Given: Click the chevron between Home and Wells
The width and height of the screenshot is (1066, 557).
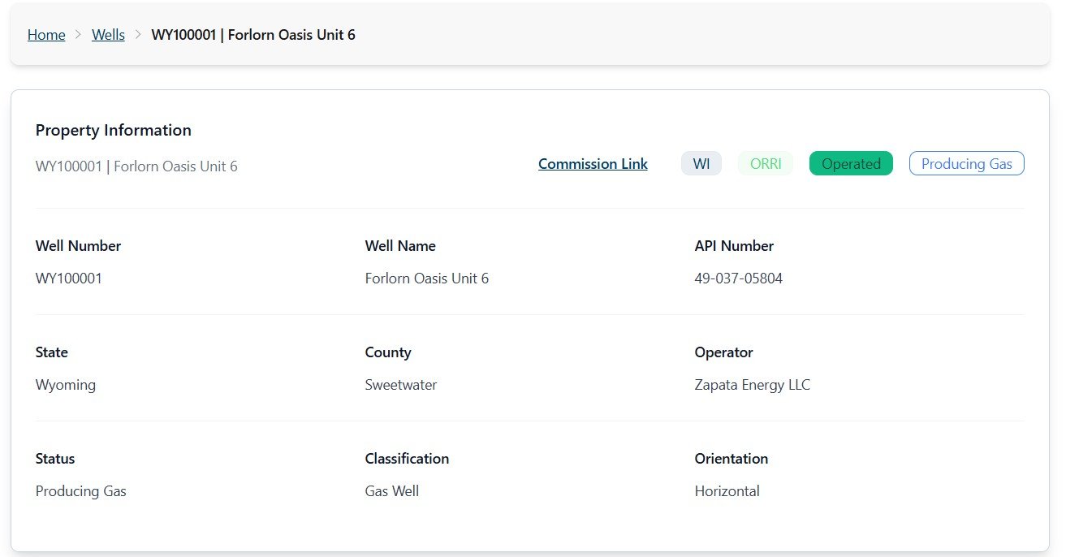Looking at the screenshot, I should click(x=79, y=35).
